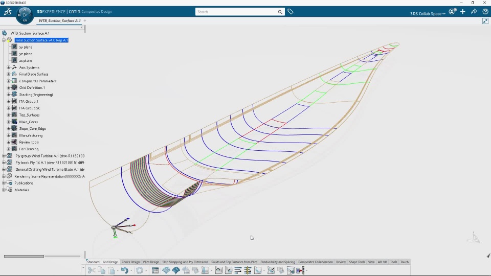This screenshot has height=276, width=491.
Task: Expand the Materials tree node
Action: (4, 190)
